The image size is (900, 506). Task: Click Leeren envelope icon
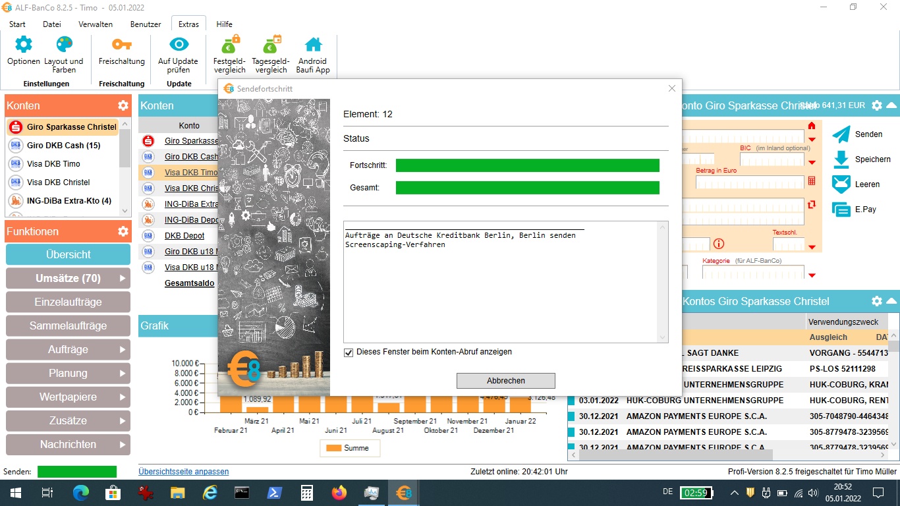point(841,184)
